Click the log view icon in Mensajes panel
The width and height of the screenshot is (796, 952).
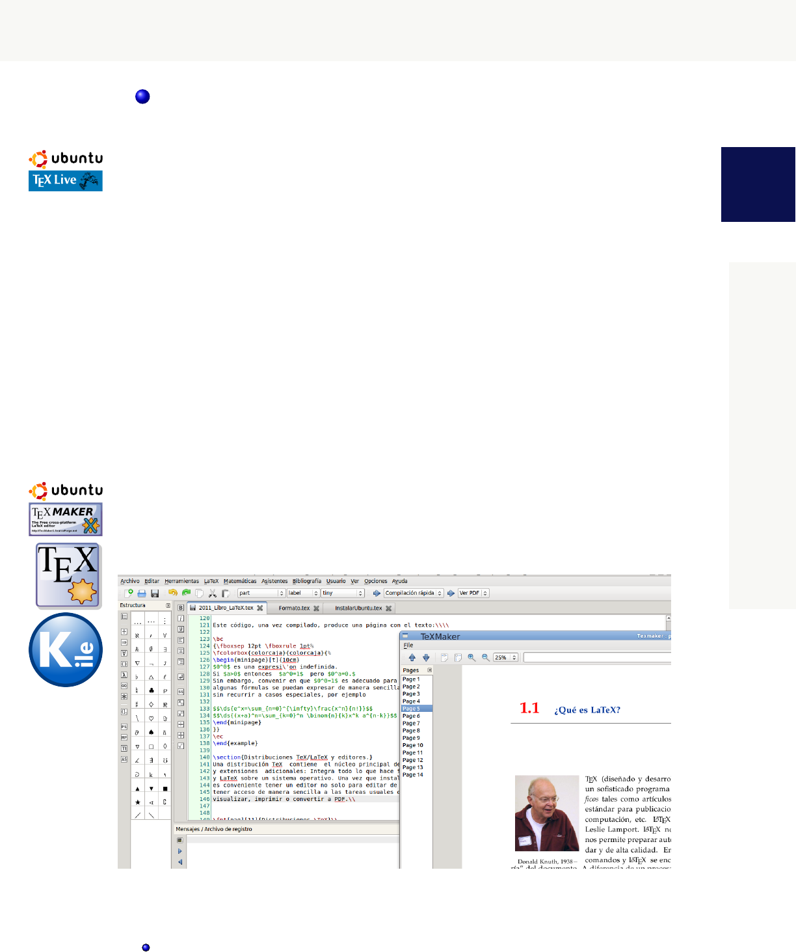tap(180, 840)
